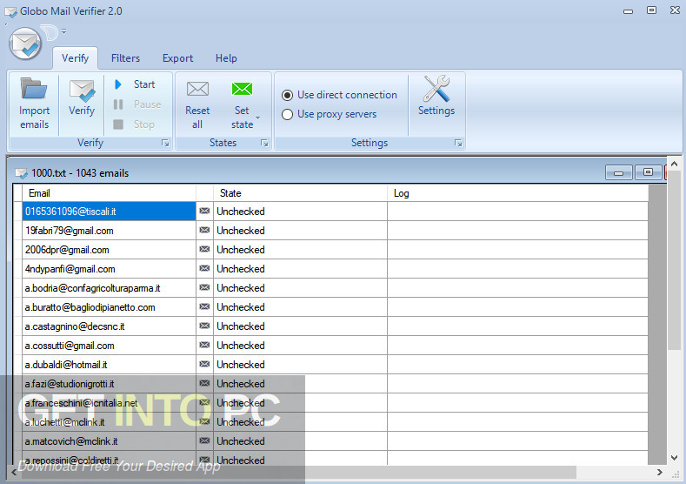Screen dimensions: 686x484
Task: Click the 1000.txt document window icon
Action: 22,173
